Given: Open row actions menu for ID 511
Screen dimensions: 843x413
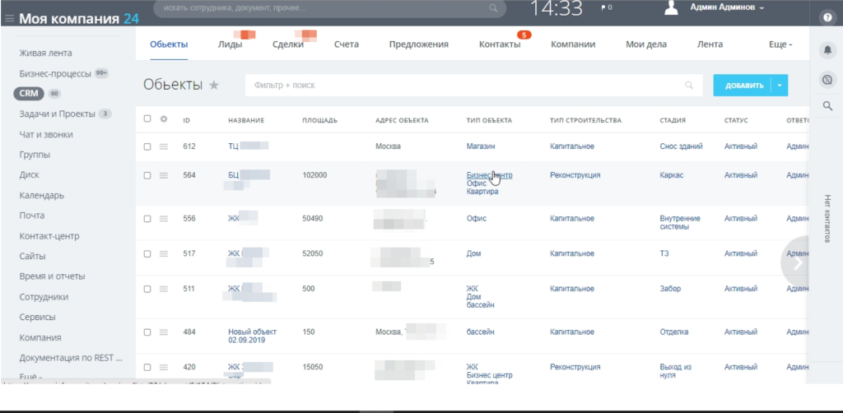Looking at the screenshot, I should coord(164,289).
